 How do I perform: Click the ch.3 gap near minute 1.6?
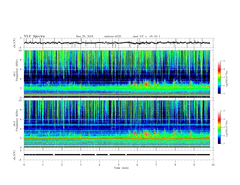[x=54, y=155]
